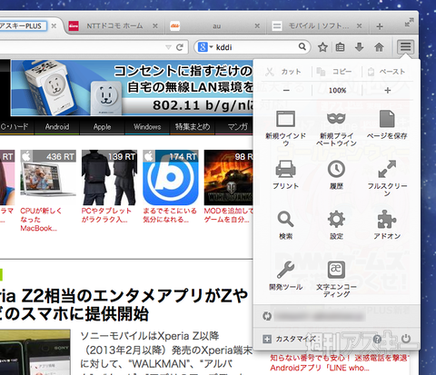Switch to the au tab

tap(216, 26)
